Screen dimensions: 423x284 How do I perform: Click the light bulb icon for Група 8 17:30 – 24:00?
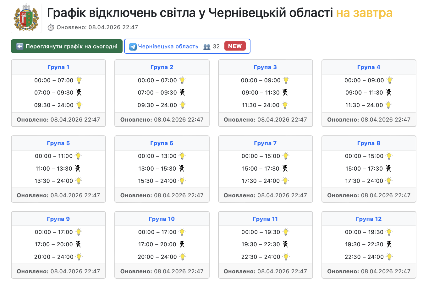click(389, 181)
